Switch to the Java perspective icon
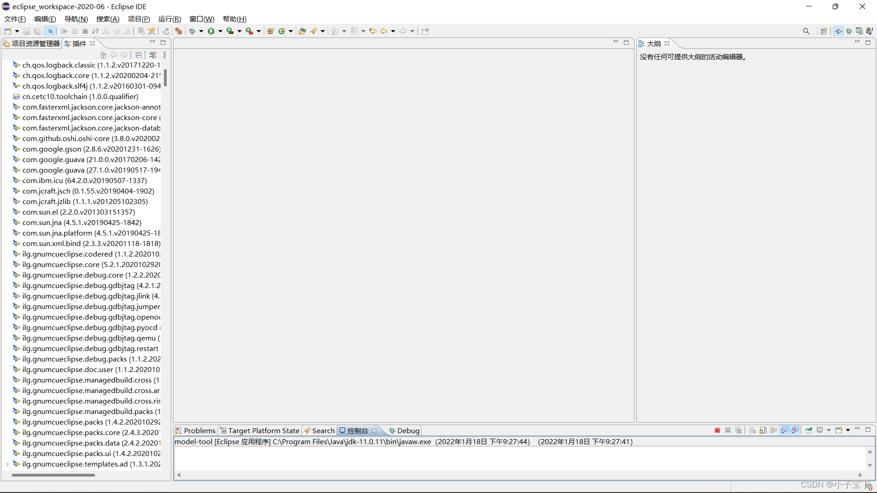This screenshot has height=493, width=877. point(870,31)
